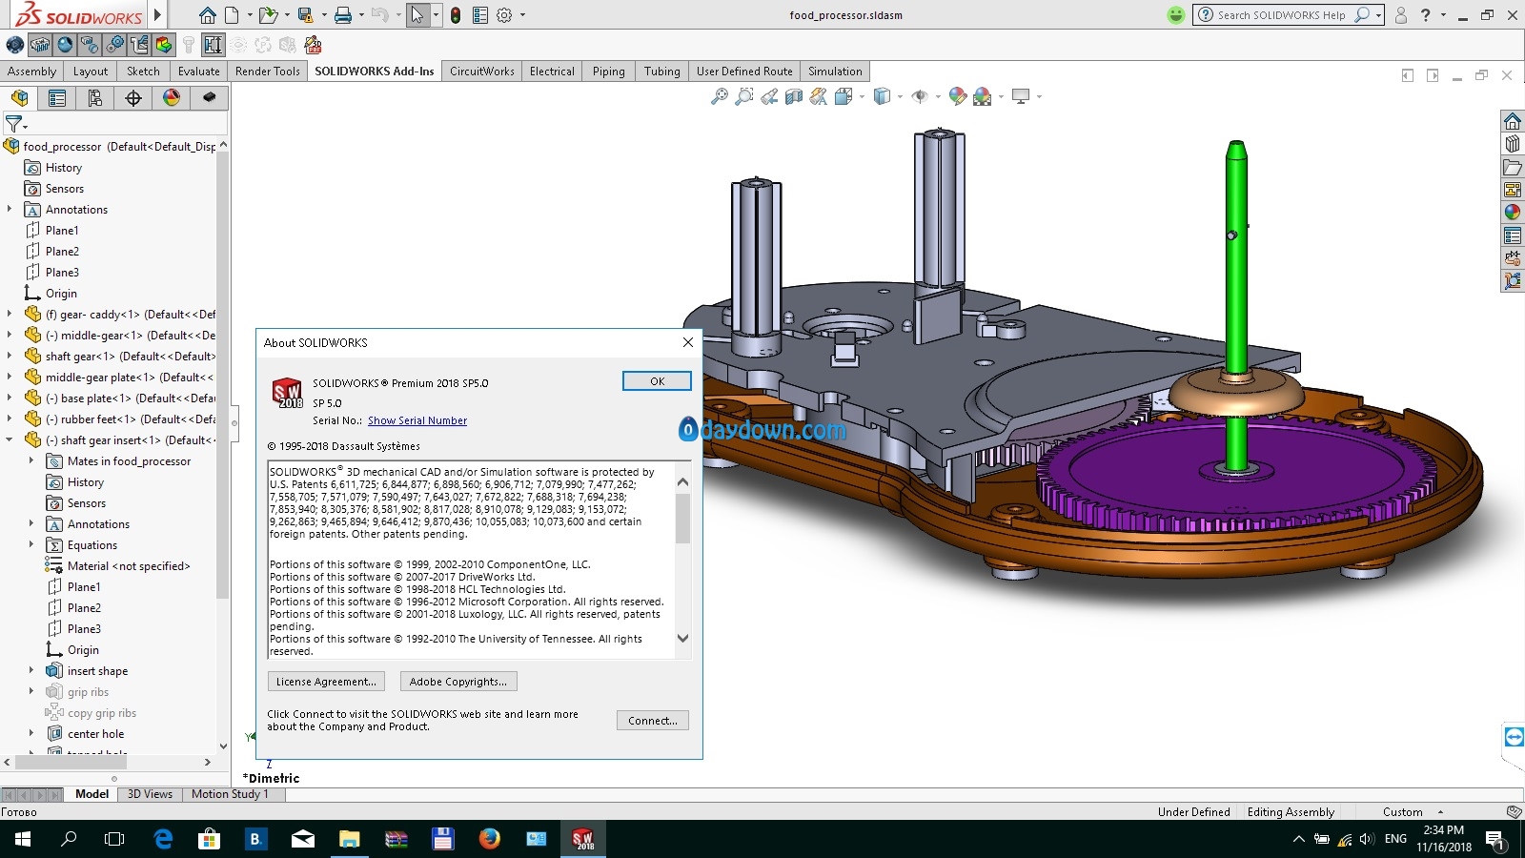
Task: Open the View Orientation dropdown arrow
Action: tap(862, 96)
